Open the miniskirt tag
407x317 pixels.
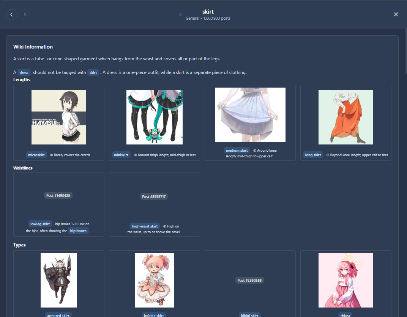(121, 155)
